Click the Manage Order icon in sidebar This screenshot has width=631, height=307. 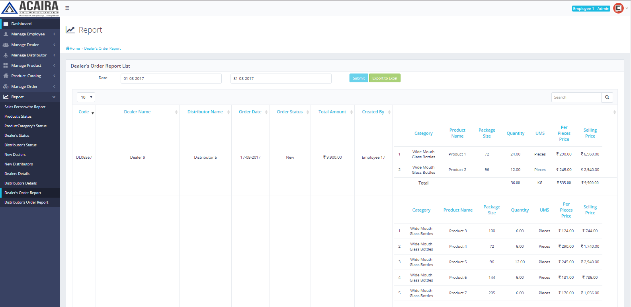pos(6,87)
